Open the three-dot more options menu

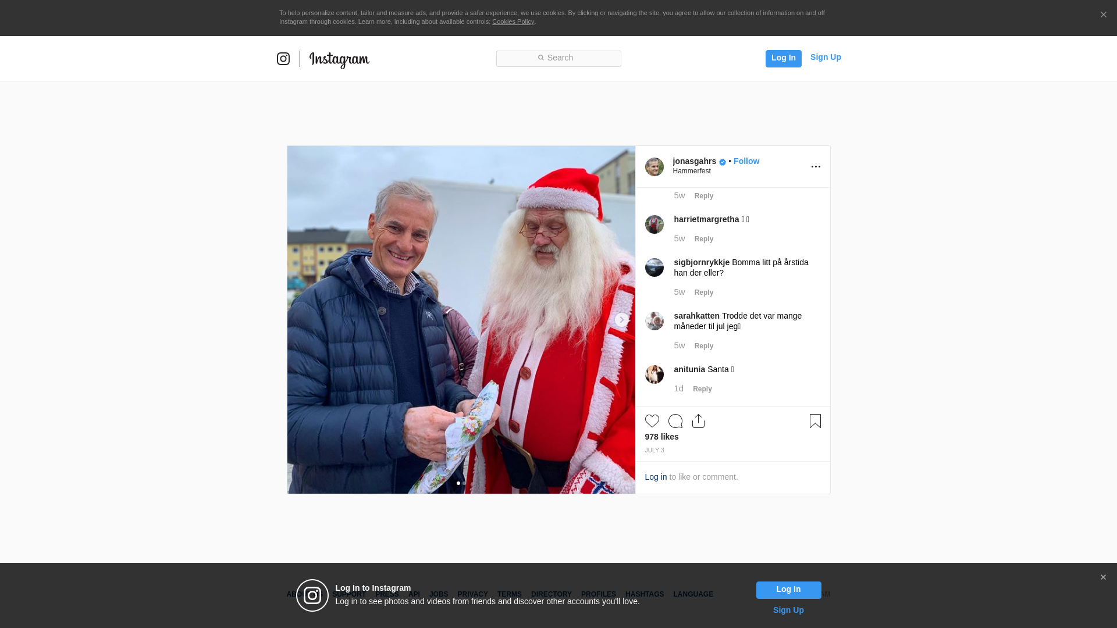pyautogui.click(x=816, y=167)
